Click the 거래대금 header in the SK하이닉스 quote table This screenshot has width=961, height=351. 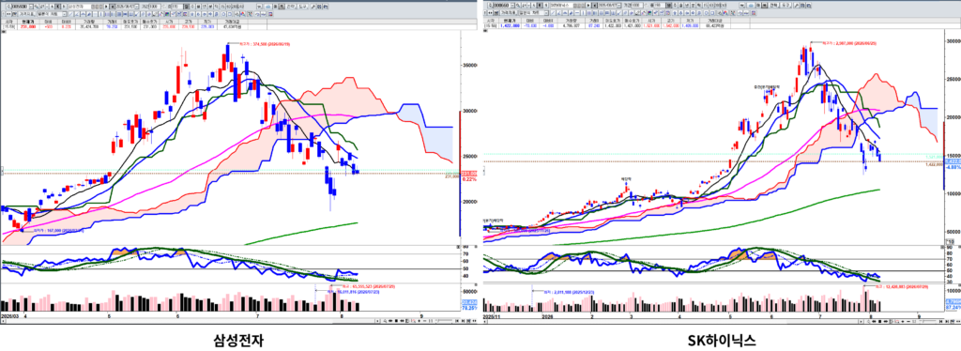tap(714, 21)
